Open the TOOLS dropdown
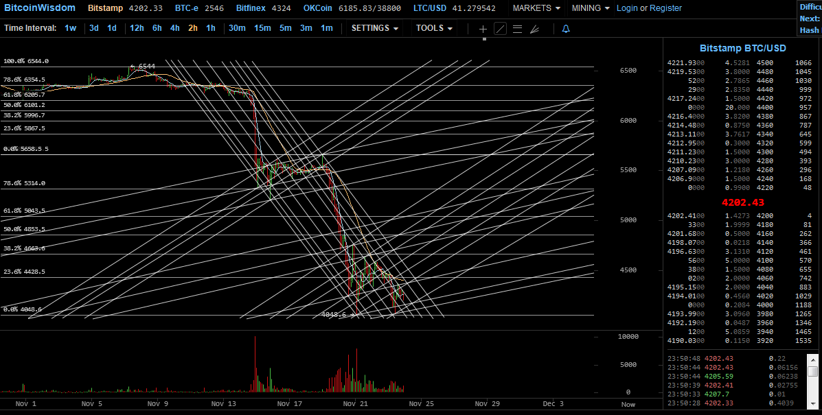822x415 pixels. pyautogui.click(x=434, y=28)
